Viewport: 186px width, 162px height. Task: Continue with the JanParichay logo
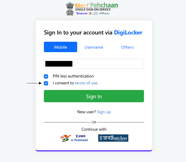click(x=113, y=138)
